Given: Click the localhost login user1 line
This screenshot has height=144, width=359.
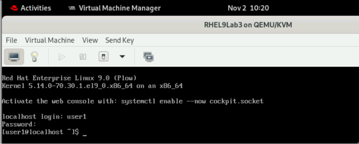Looking at the screenshot, I should pos(44,117).
